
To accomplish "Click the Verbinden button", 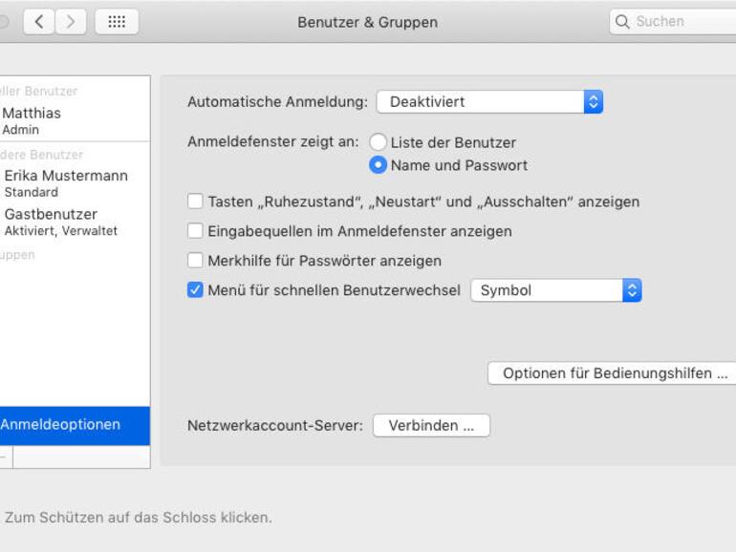I will (431, 426).
